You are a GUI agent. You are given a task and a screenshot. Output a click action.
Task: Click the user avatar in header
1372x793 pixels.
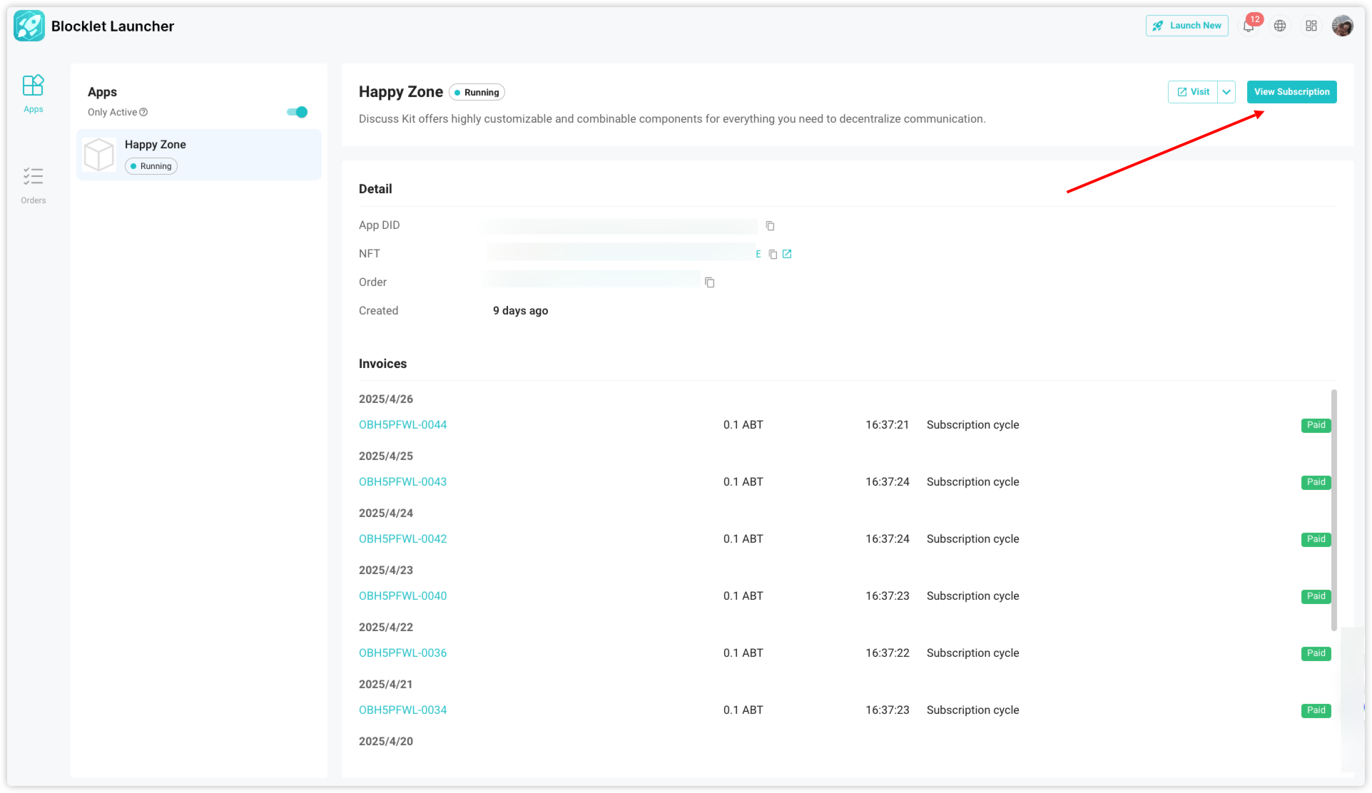(1342, 26)
